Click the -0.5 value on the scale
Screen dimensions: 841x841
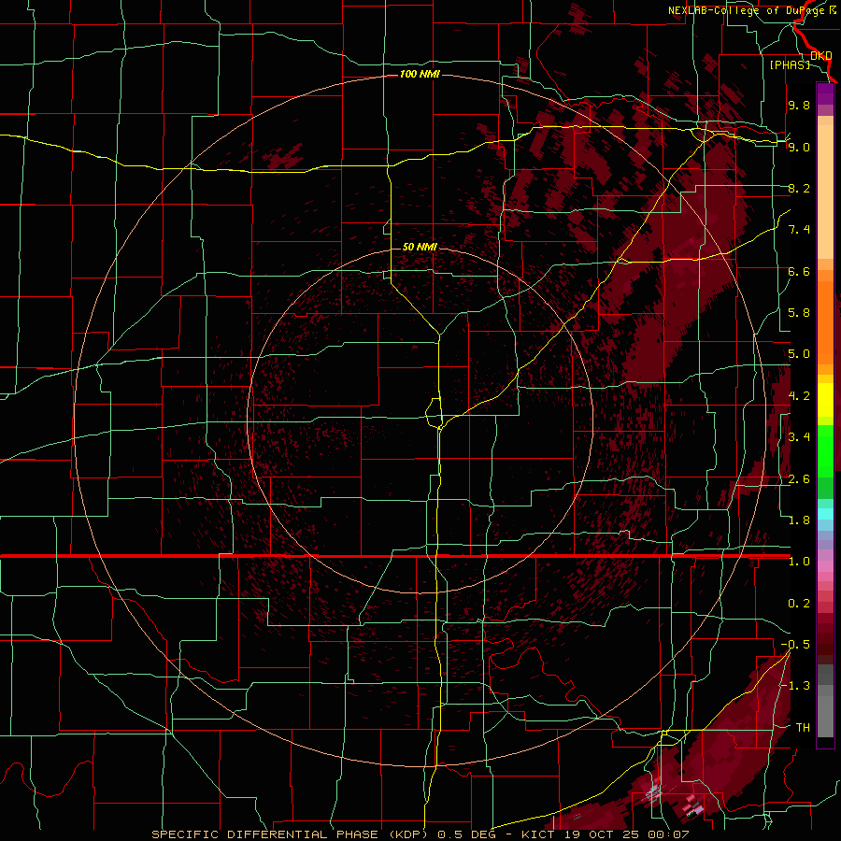(x=795, y=645)
